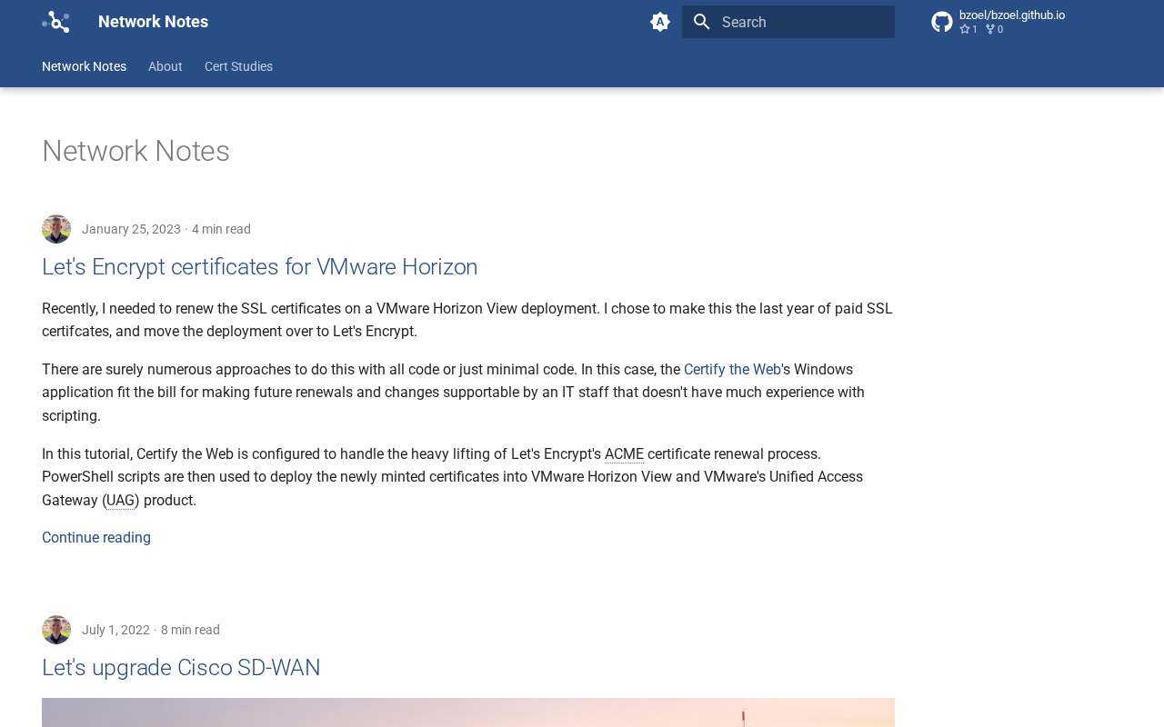This screenshot has height=727, width=1164.
Task: Click the repository fork count icon
Action: [990, 29]
